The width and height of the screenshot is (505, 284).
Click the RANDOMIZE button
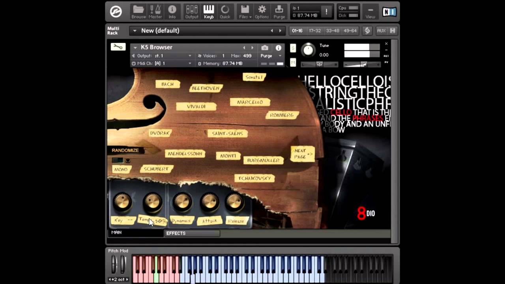[x=125, y=150]
